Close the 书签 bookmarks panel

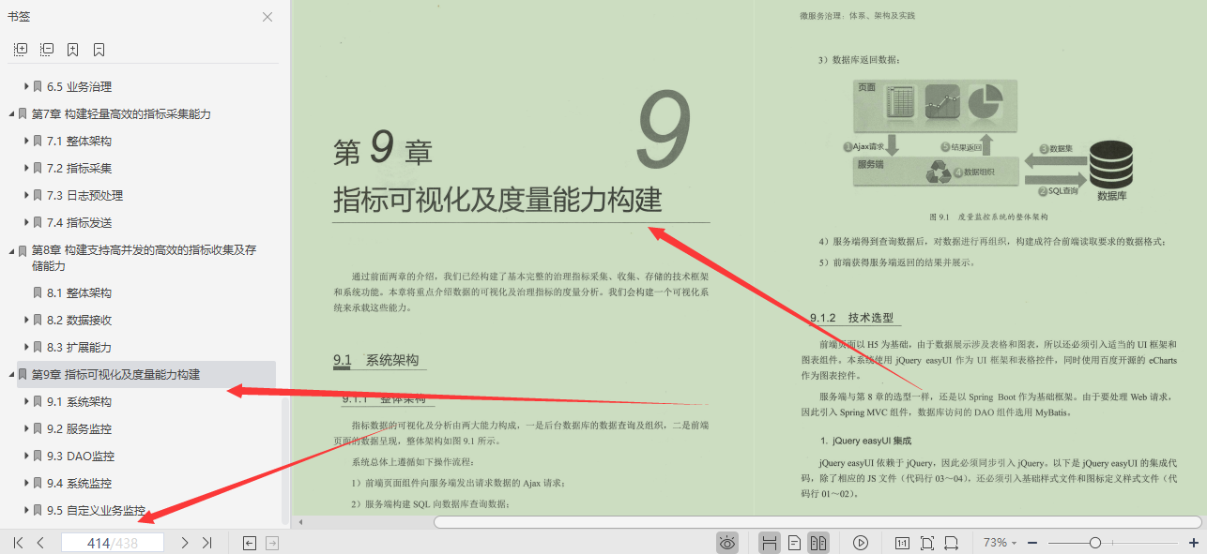267,17
